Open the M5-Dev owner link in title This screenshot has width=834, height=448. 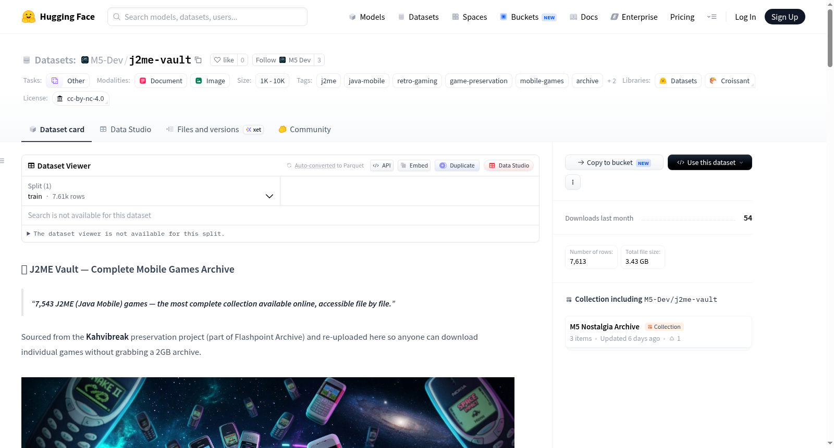(x=107, y=60)
